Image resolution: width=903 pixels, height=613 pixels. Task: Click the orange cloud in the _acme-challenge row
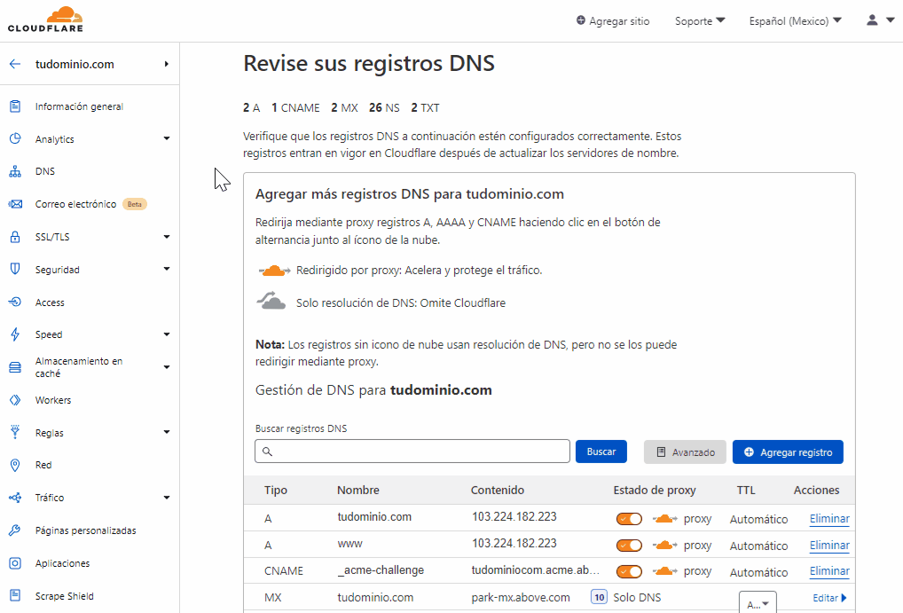(x=664, y=571)
